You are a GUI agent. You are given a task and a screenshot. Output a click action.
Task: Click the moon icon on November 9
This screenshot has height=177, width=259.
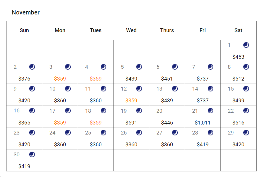point(32,89)
